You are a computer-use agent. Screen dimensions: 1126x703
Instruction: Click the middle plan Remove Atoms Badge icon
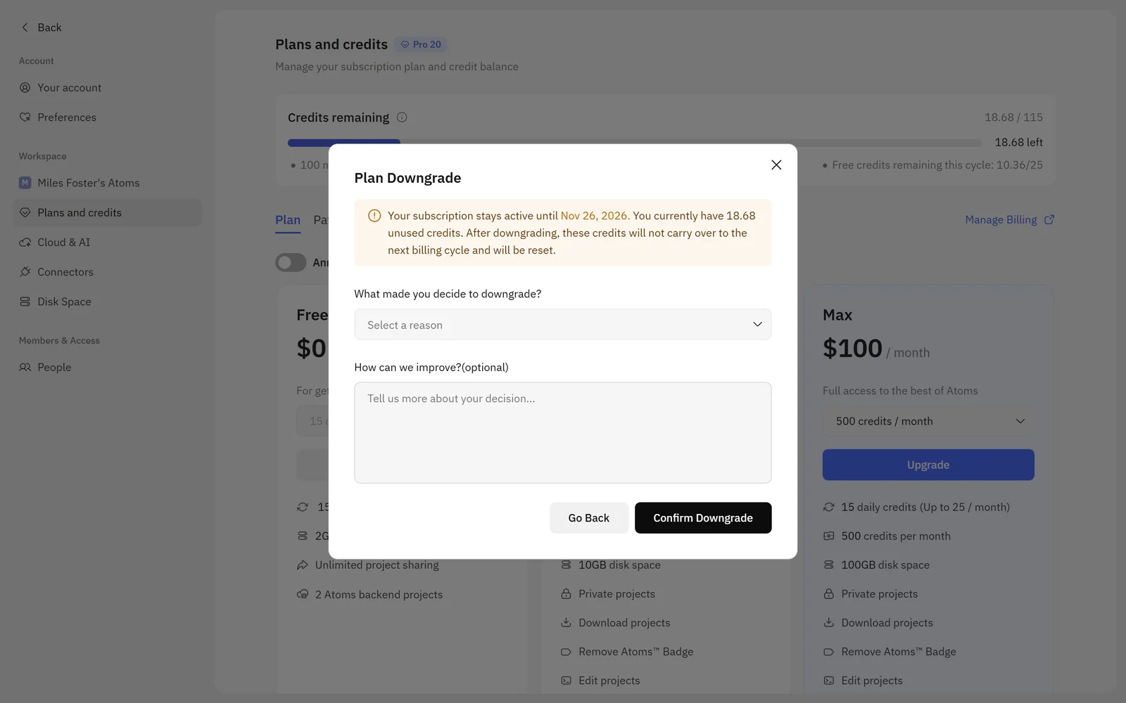[566, 652]
